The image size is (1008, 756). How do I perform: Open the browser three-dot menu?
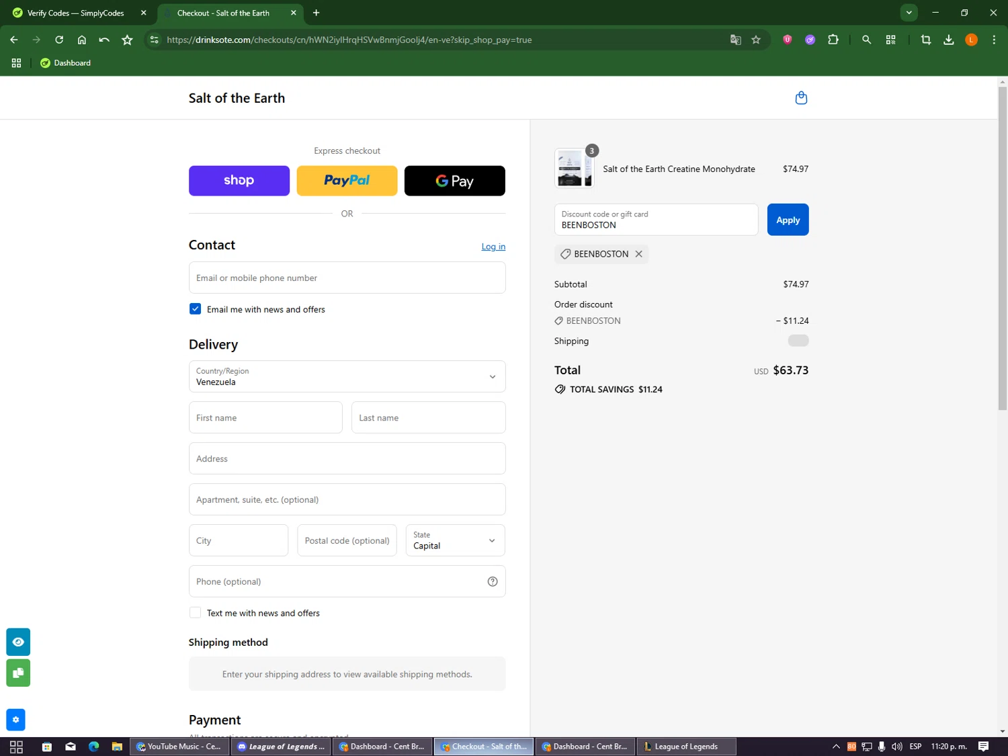coord(995,40)
